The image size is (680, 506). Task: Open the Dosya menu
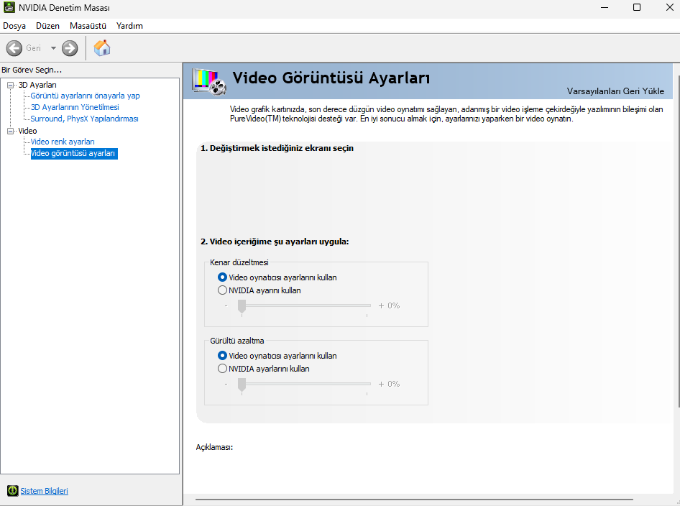14,26
